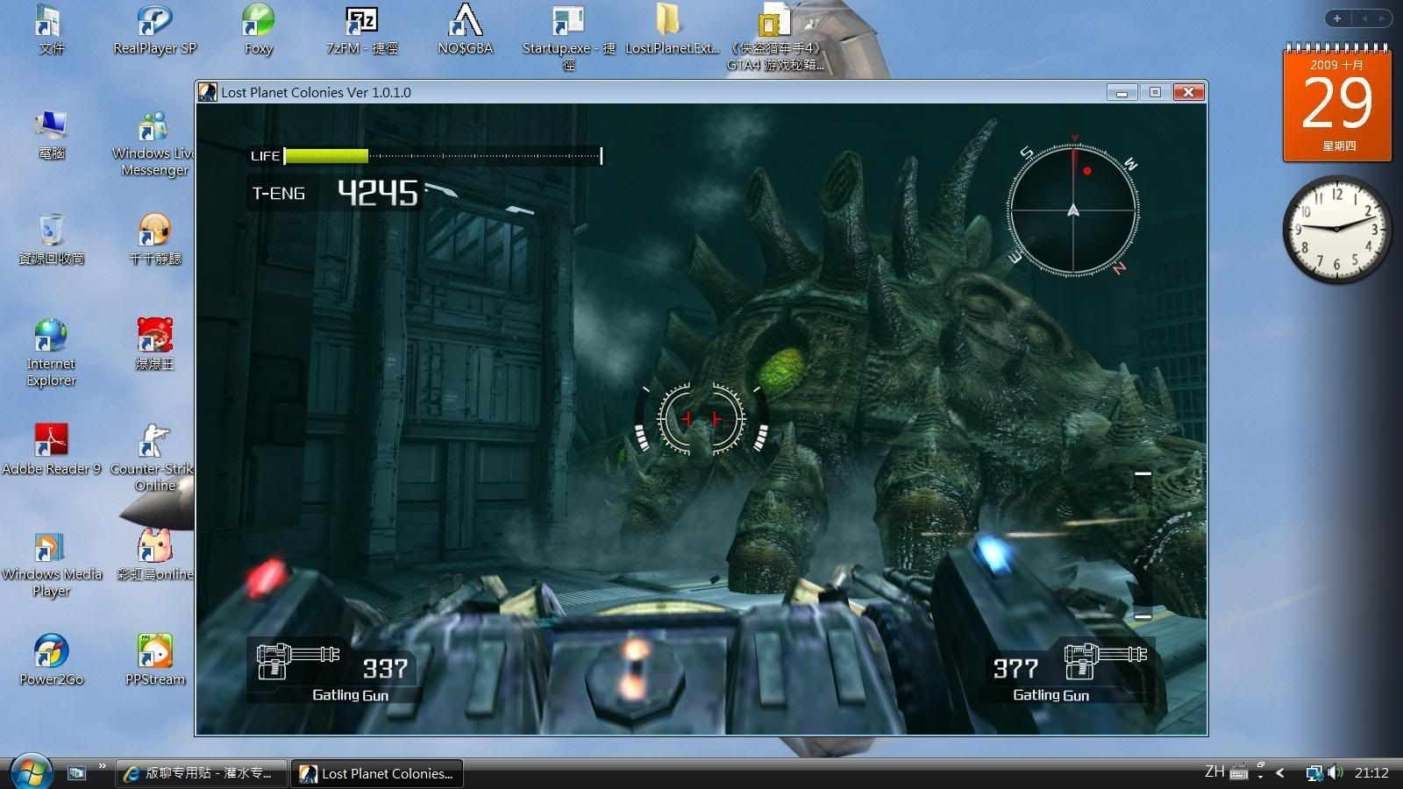
Task: Click the show desktop quick launch icon
Action: pyautogui.click(x=77, y=772)
